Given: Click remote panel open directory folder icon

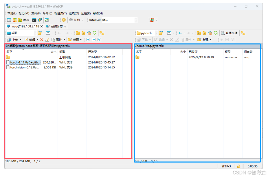Looking at the screenshot, I should pyautogui.click(x=161, y=33).
